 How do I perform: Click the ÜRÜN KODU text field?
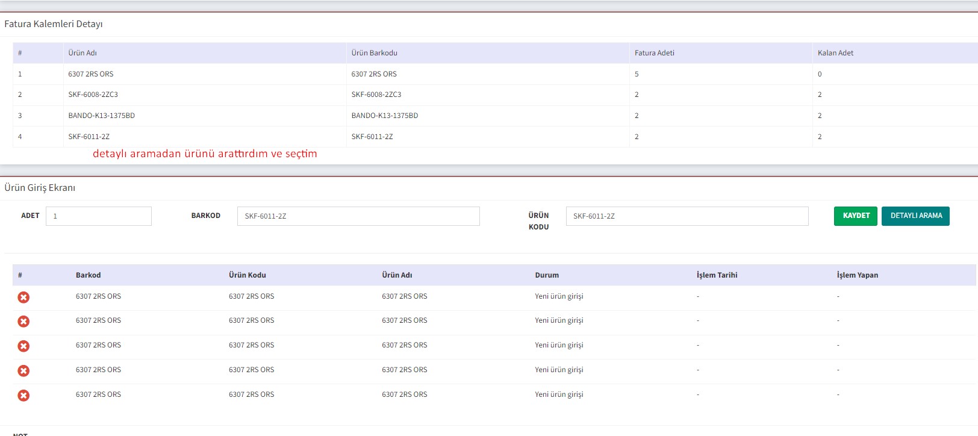[687, 216]
